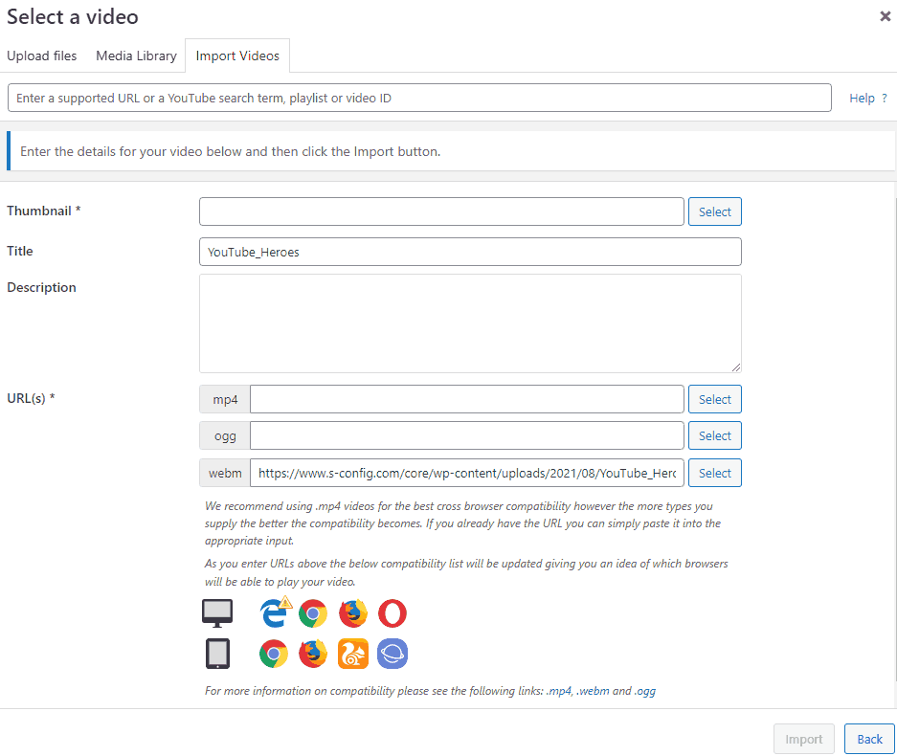Click the URL(s) field label
This screenshot has width=897, height=756.
pyautogui.click(x=31, y=398)
